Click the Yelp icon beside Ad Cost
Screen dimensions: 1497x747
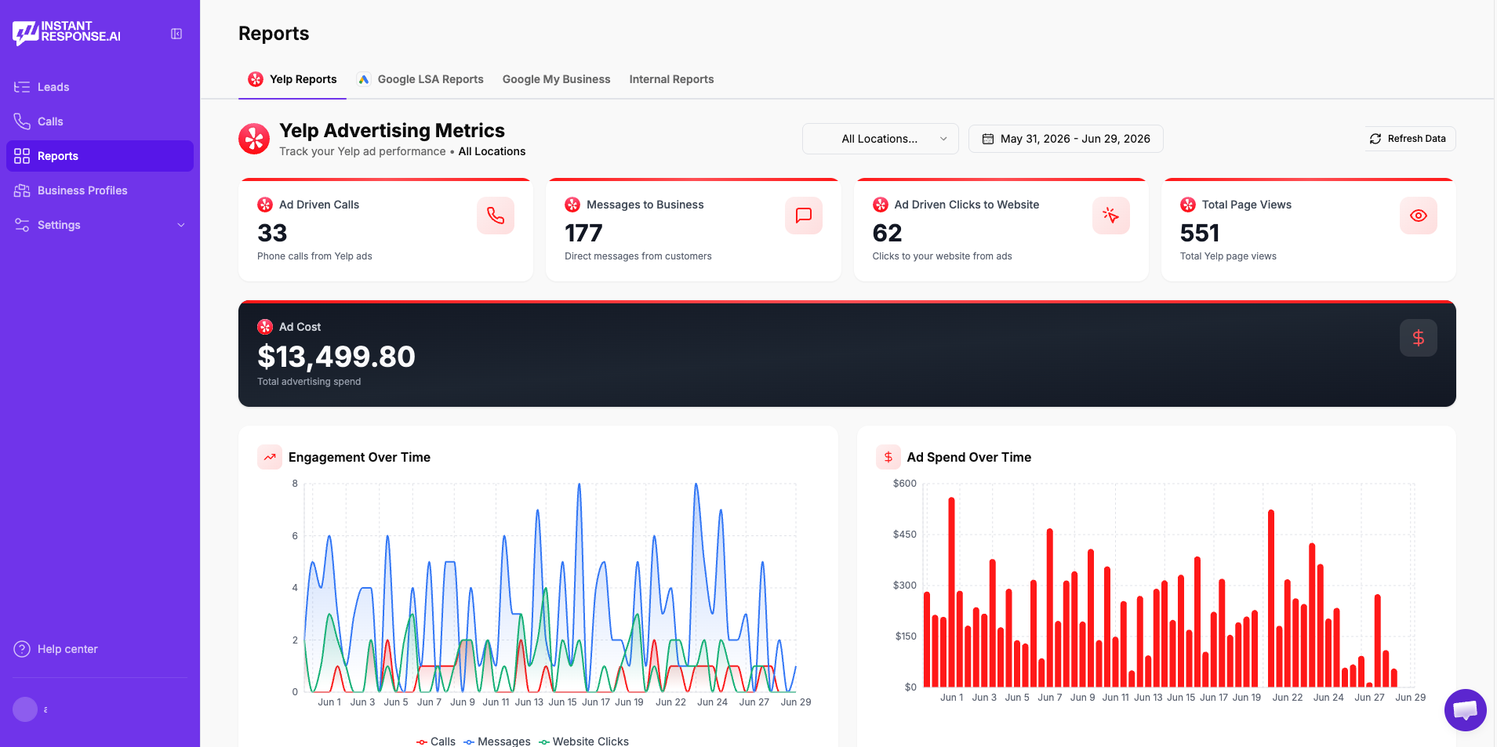click(265, 327)
